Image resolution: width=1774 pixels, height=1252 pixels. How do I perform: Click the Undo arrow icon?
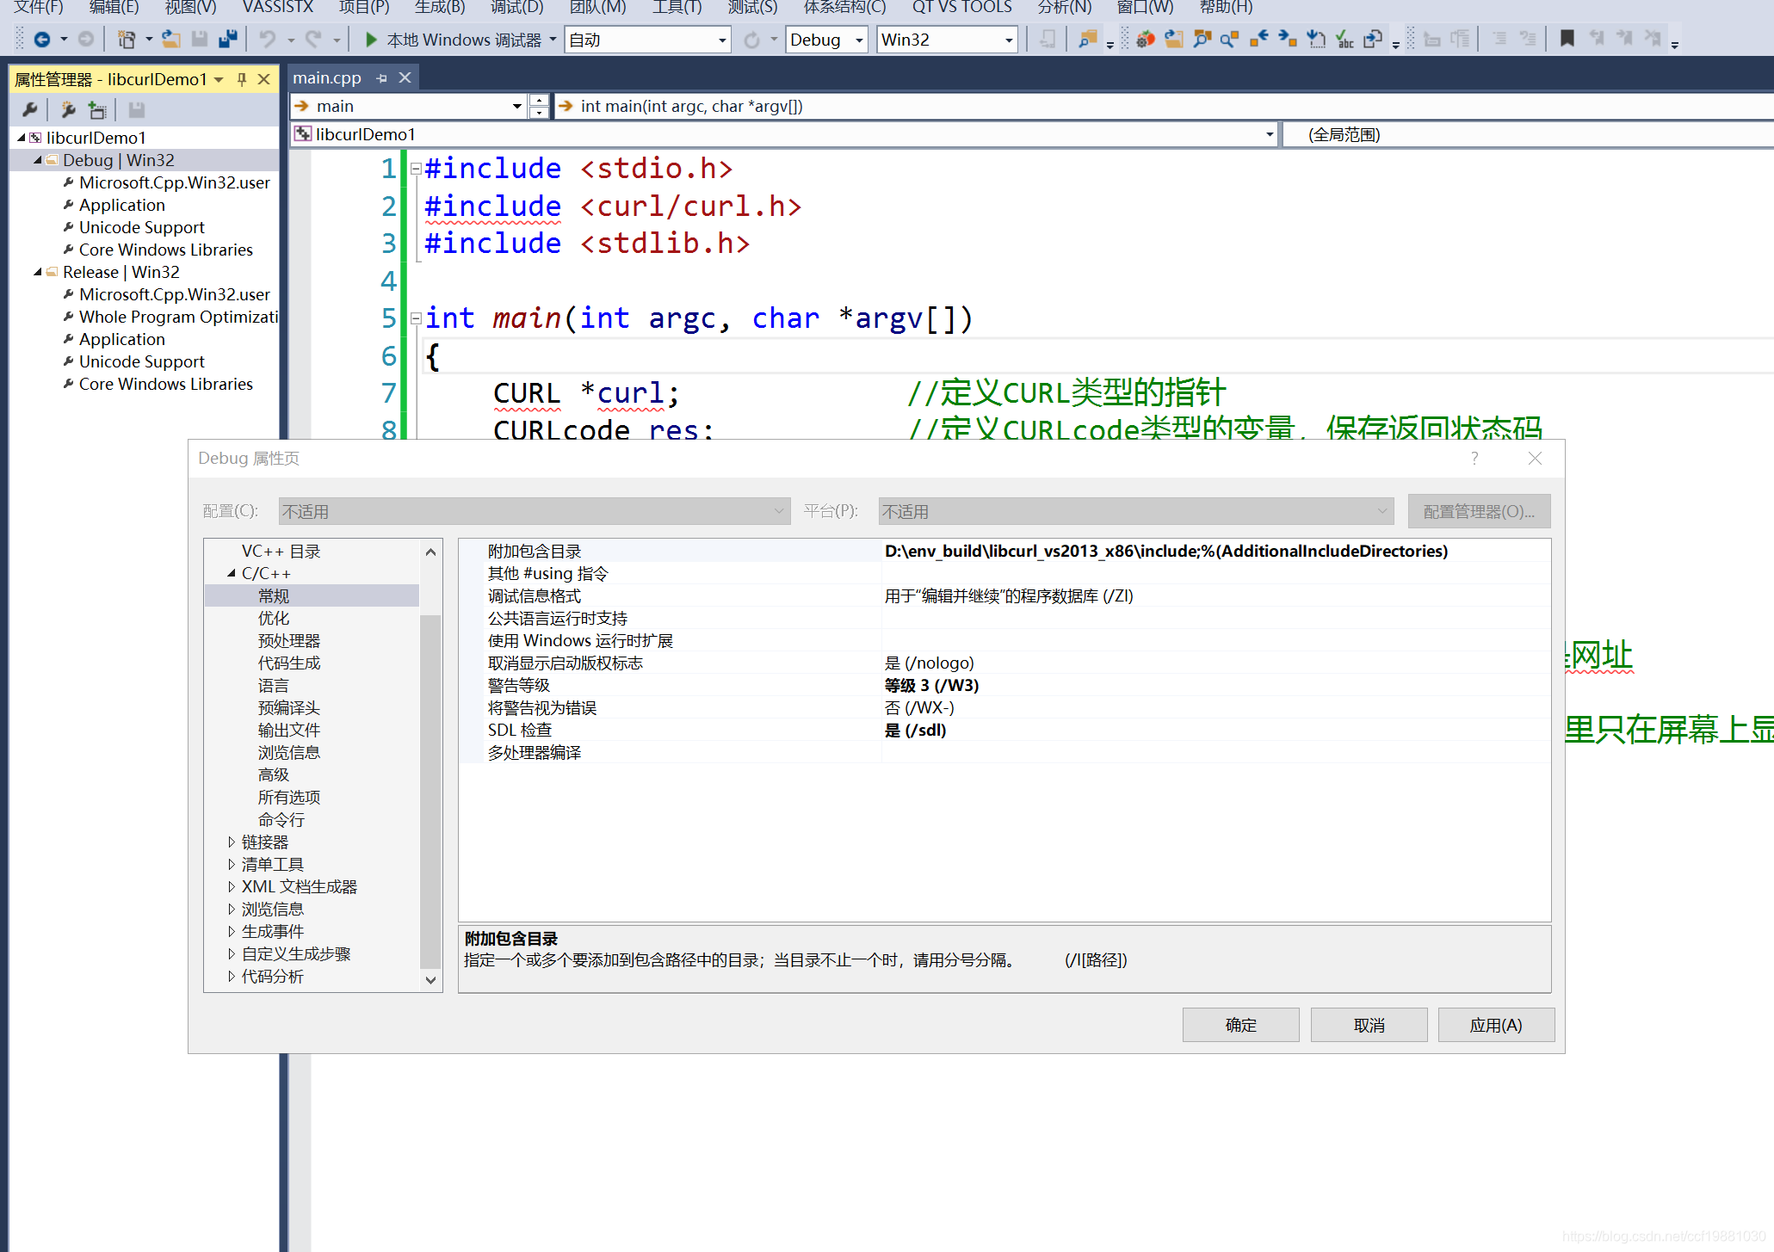tap(268, 40)
